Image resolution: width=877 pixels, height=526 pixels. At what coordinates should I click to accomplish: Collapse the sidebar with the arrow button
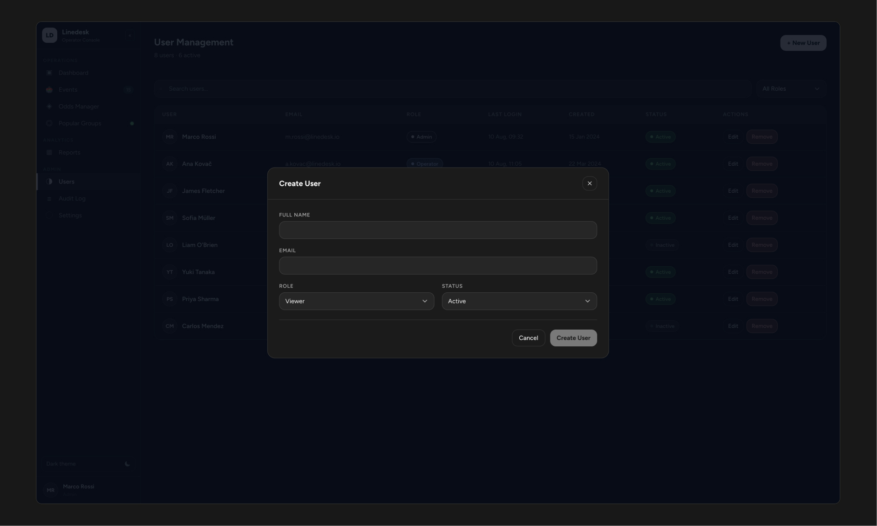pos(129,35)
